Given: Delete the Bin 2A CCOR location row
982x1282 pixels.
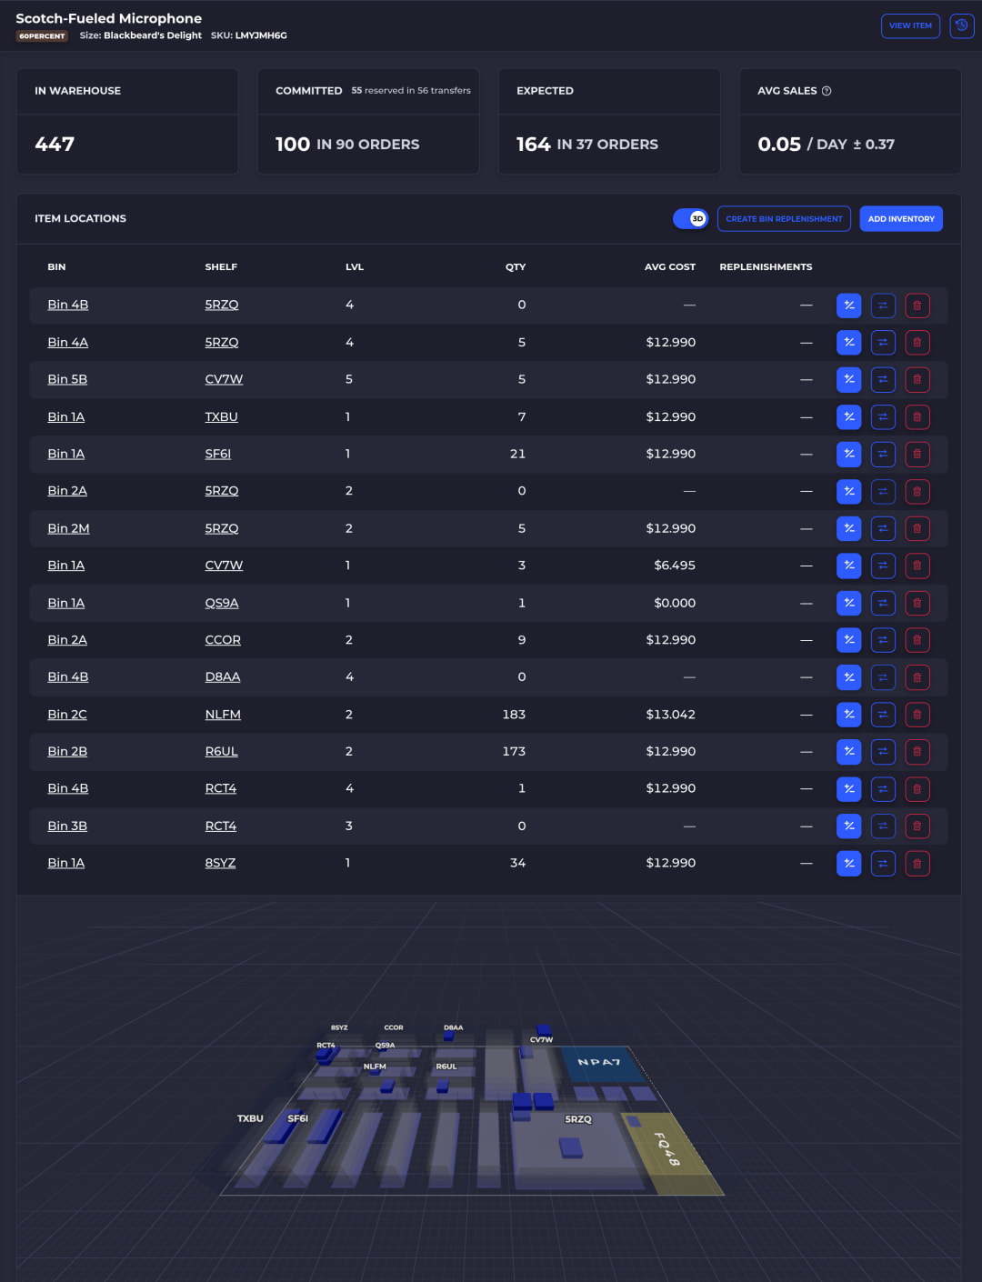Looking at the screenshot, I should tap(917, 640).
